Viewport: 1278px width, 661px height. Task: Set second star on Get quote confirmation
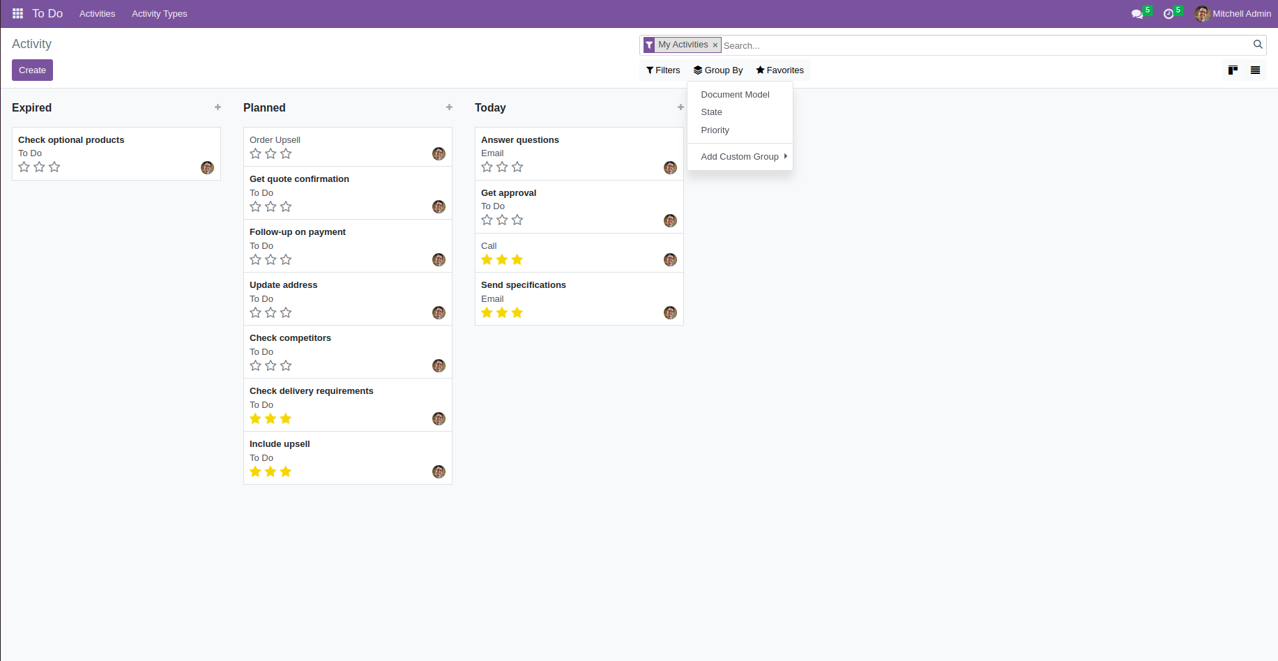[271, 206]
